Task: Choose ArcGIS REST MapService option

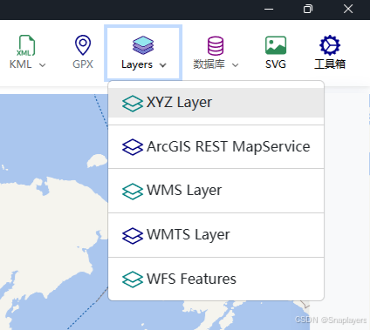Action: coord(216,147)
